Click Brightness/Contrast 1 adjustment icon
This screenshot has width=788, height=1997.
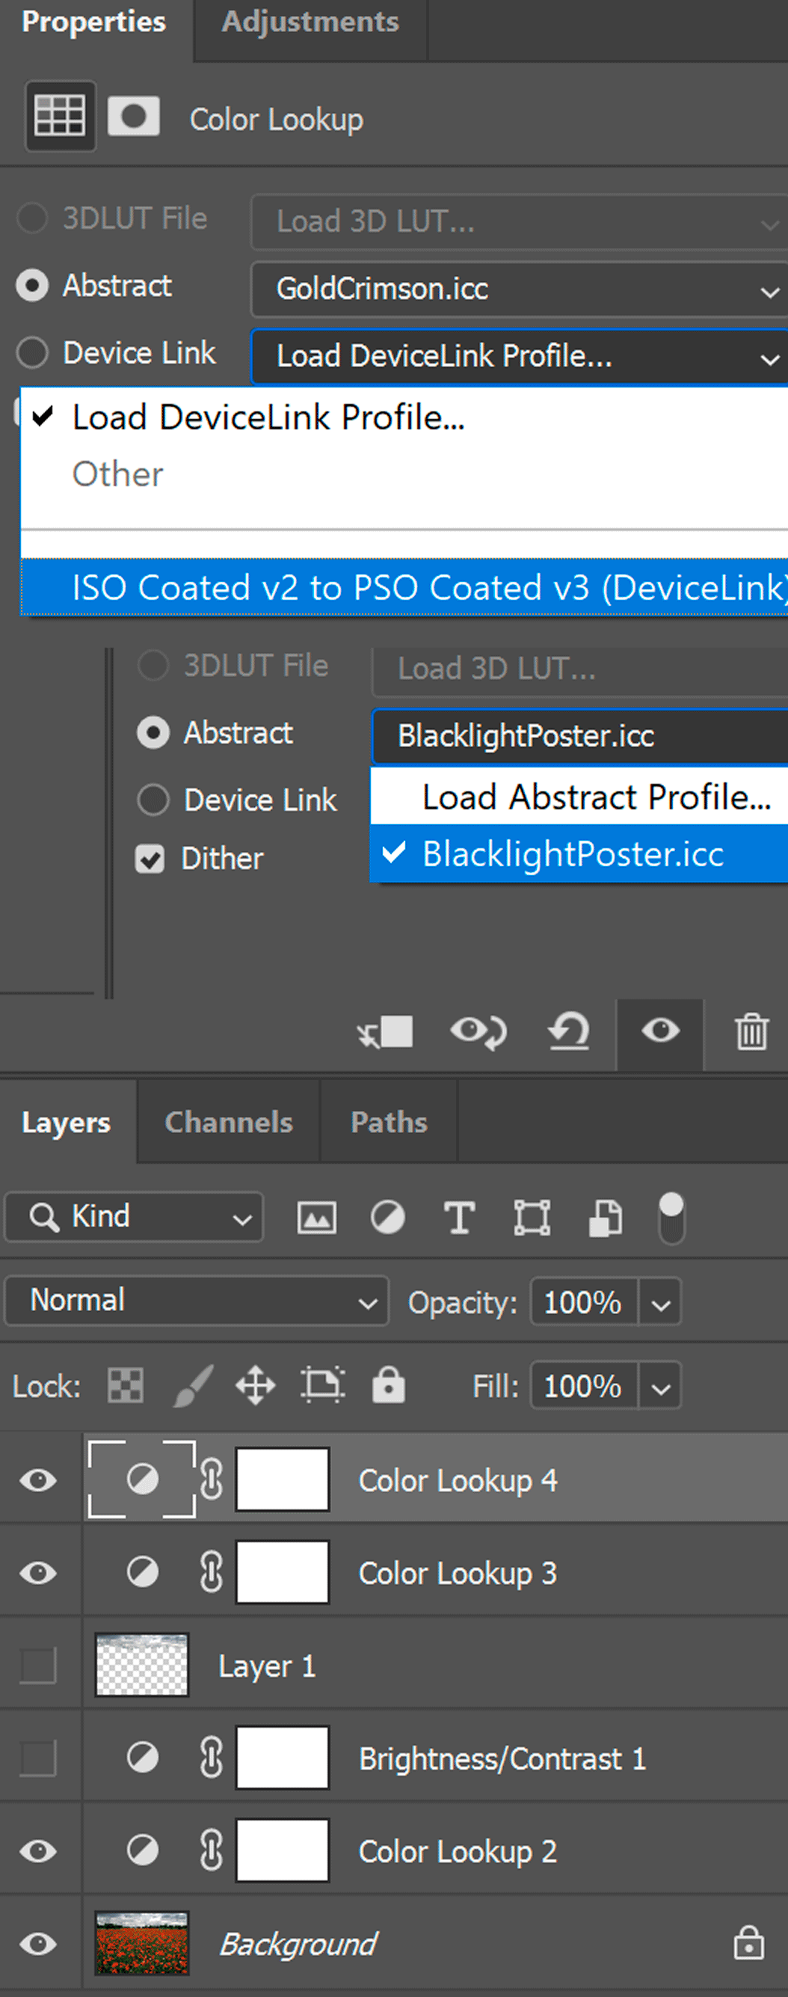pyautogui.click(x=143, y=1758)
